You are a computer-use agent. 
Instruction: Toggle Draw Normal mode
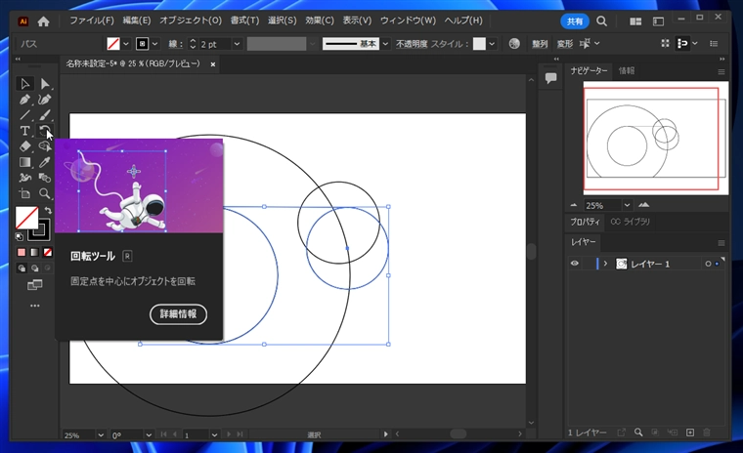(22, 268)
